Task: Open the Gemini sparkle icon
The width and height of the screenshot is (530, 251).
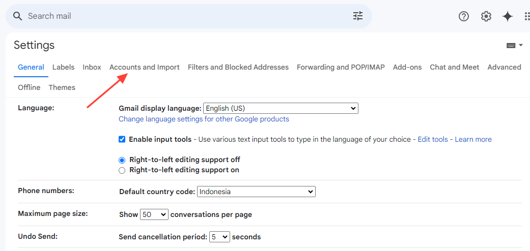Action: pyautogui.click(x=508, y=16)
